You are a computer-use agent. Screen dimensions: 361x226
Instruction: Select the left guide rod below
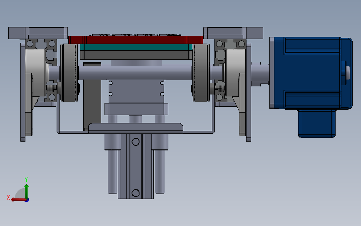tap(112, 171)
